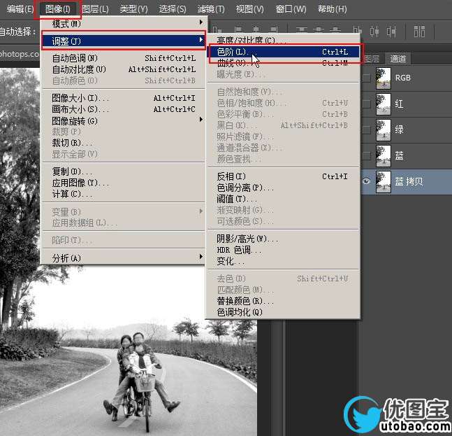452x436 pixels.
Task: Click the distribute right edges icon
Action: (391, 31)
